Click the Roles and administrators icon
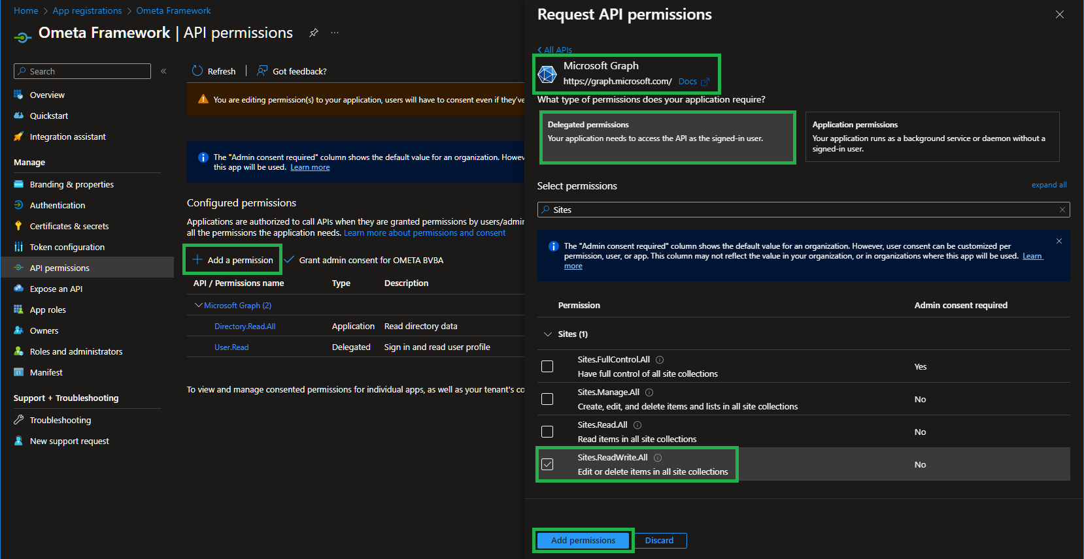The image size is (1084, 559). [x=18, y=351]
